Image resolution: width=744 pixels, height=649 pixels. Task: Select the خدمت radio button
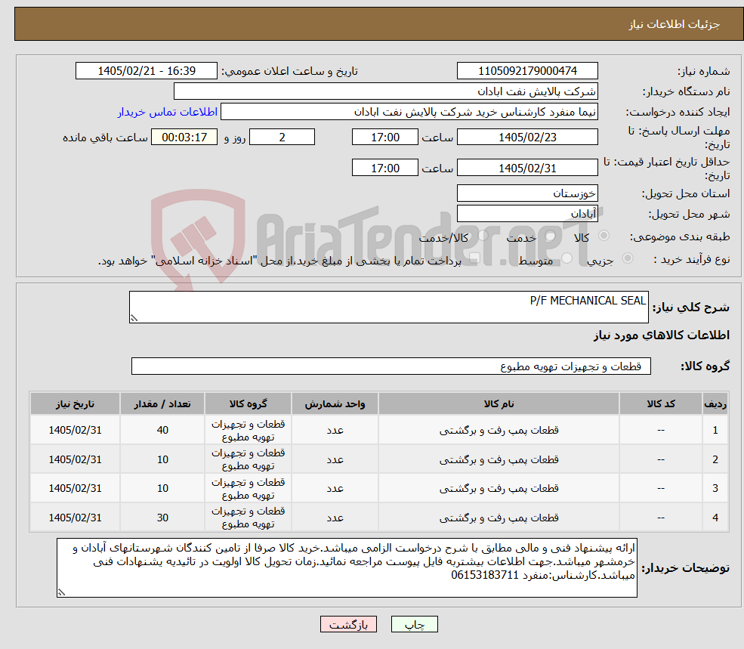(551, 236)
